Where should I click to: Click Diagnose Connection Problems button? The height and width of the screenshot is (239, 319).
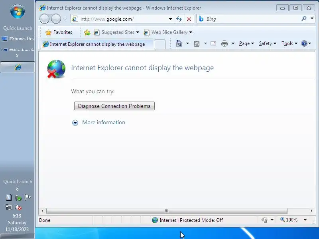[114, 106]
